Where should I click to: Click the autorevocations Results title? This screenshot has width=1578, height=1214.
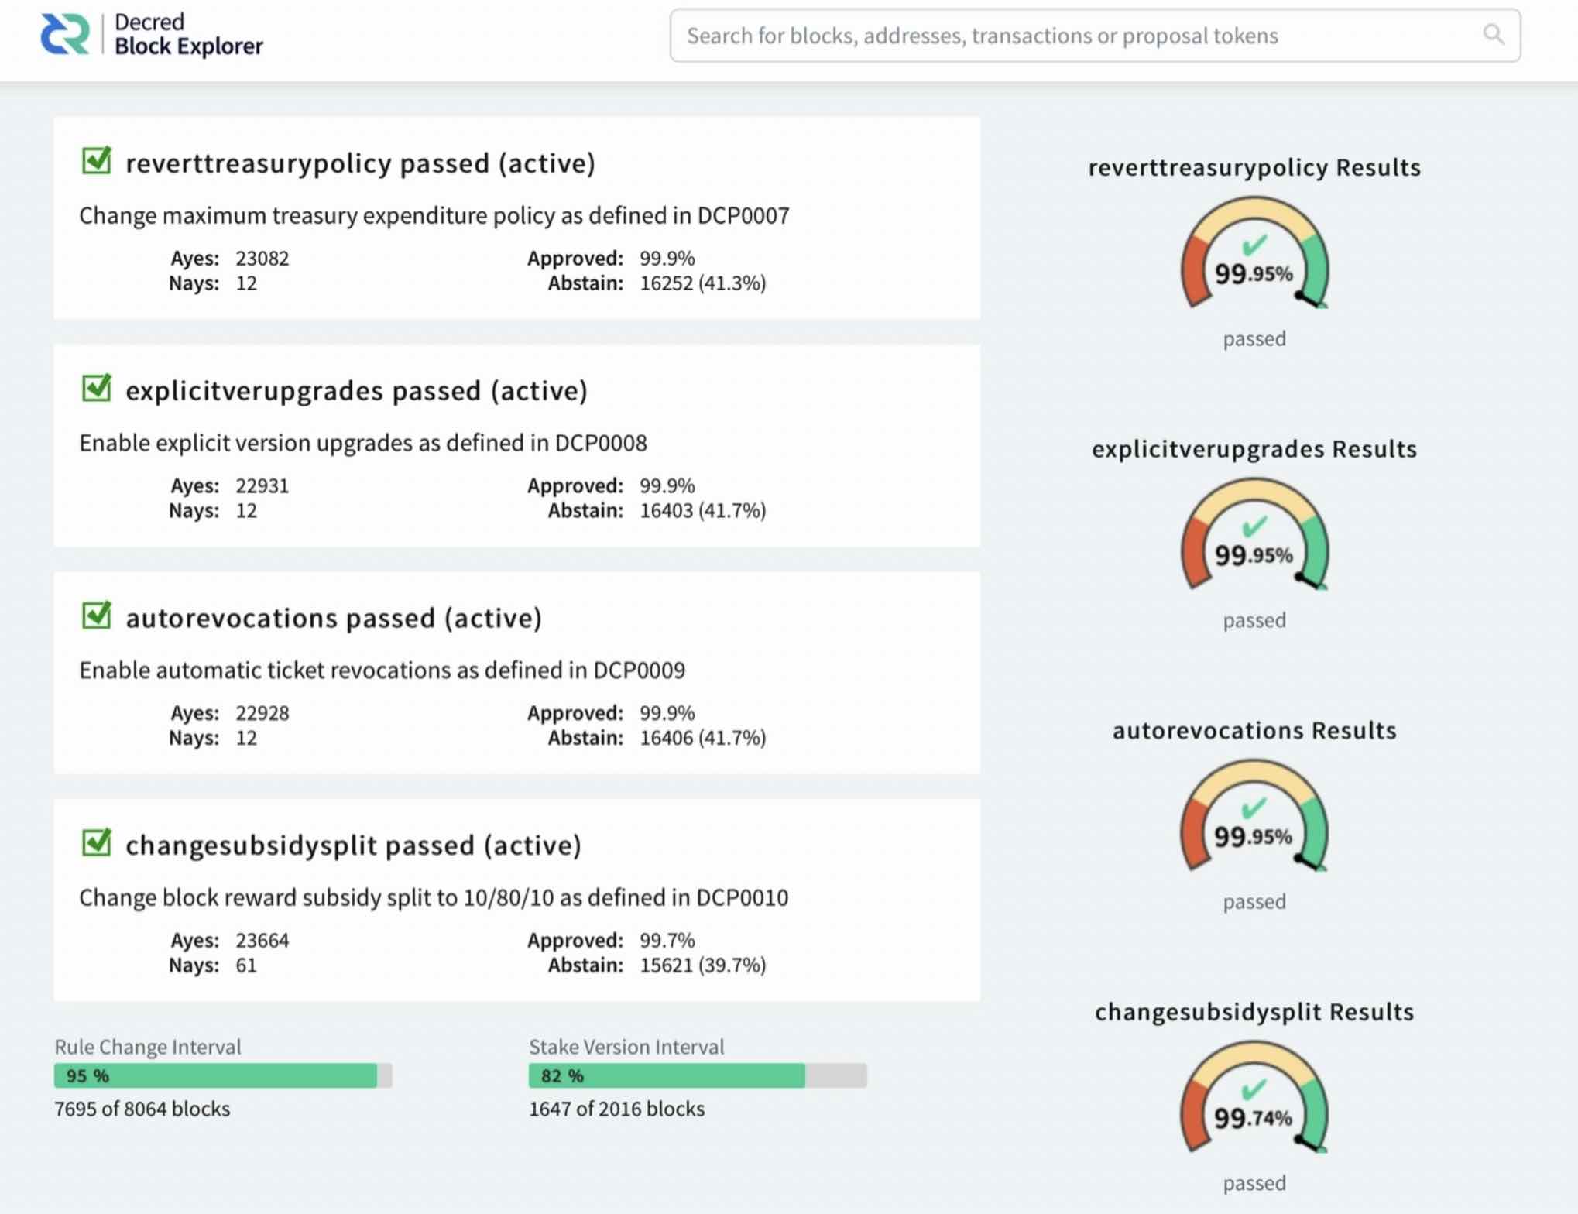(1254, 730)
